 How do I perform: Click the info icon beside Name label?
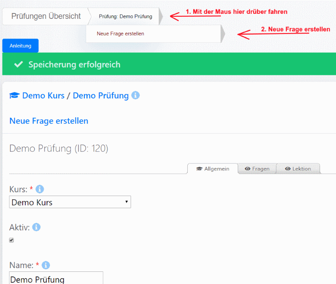tap(46, 265)
